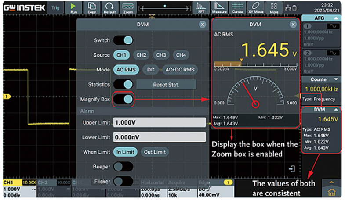Screen dimensions: 345x200
Task: Toggle the Statistics switch
Action: click(123, 84)
